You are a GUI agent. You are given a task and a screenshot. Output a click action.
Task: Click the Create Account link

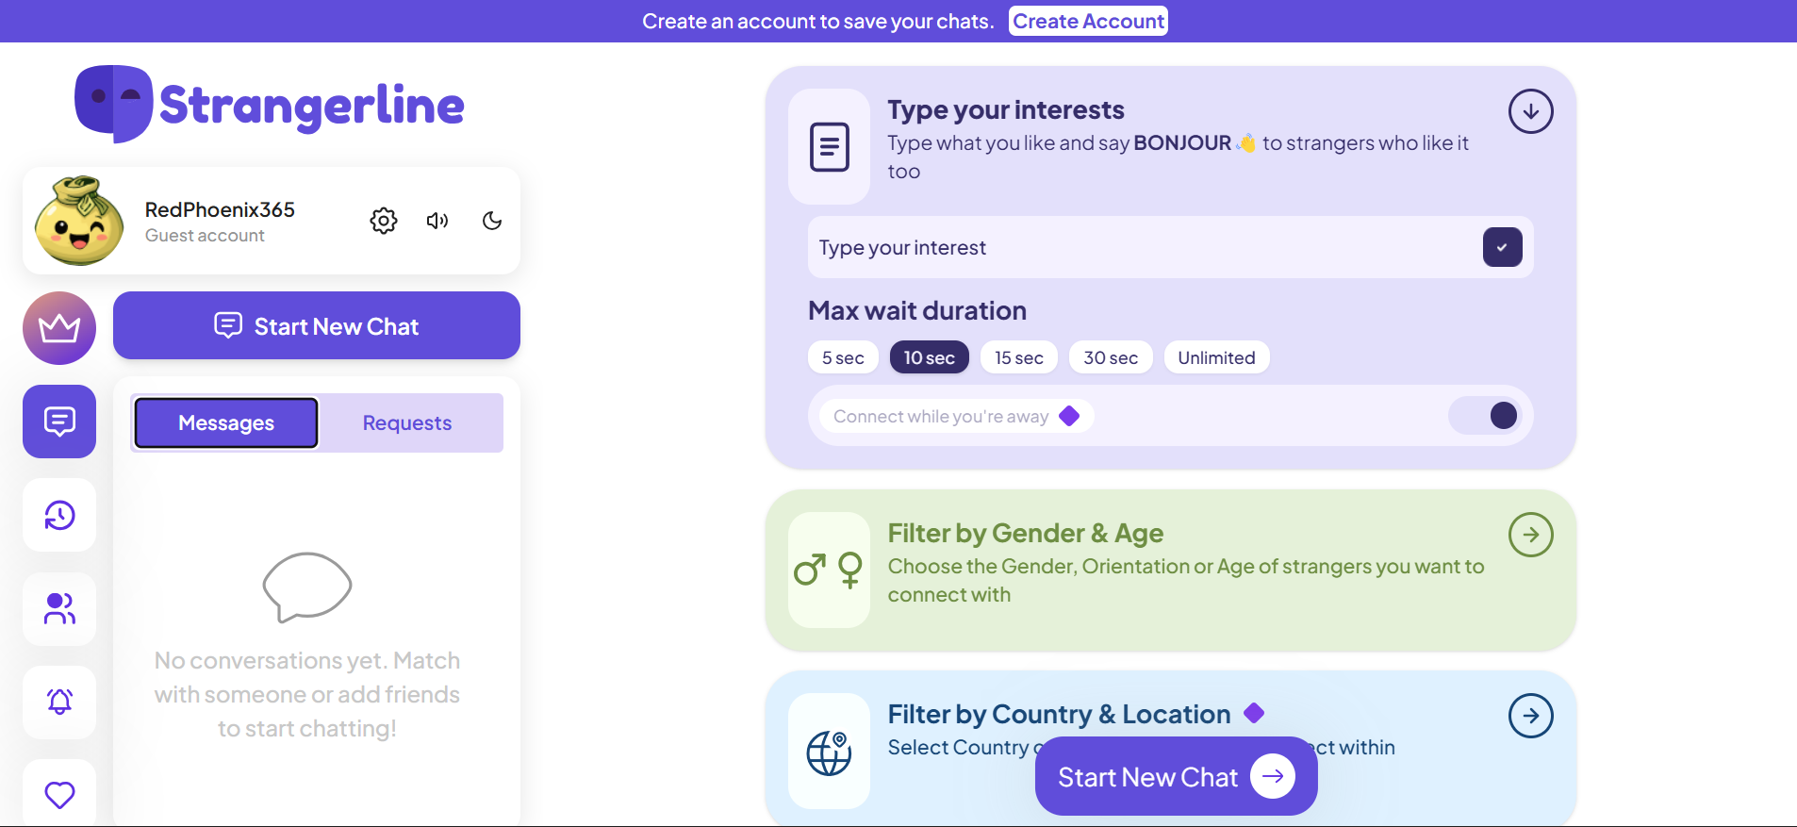(x=1088, y=21)
